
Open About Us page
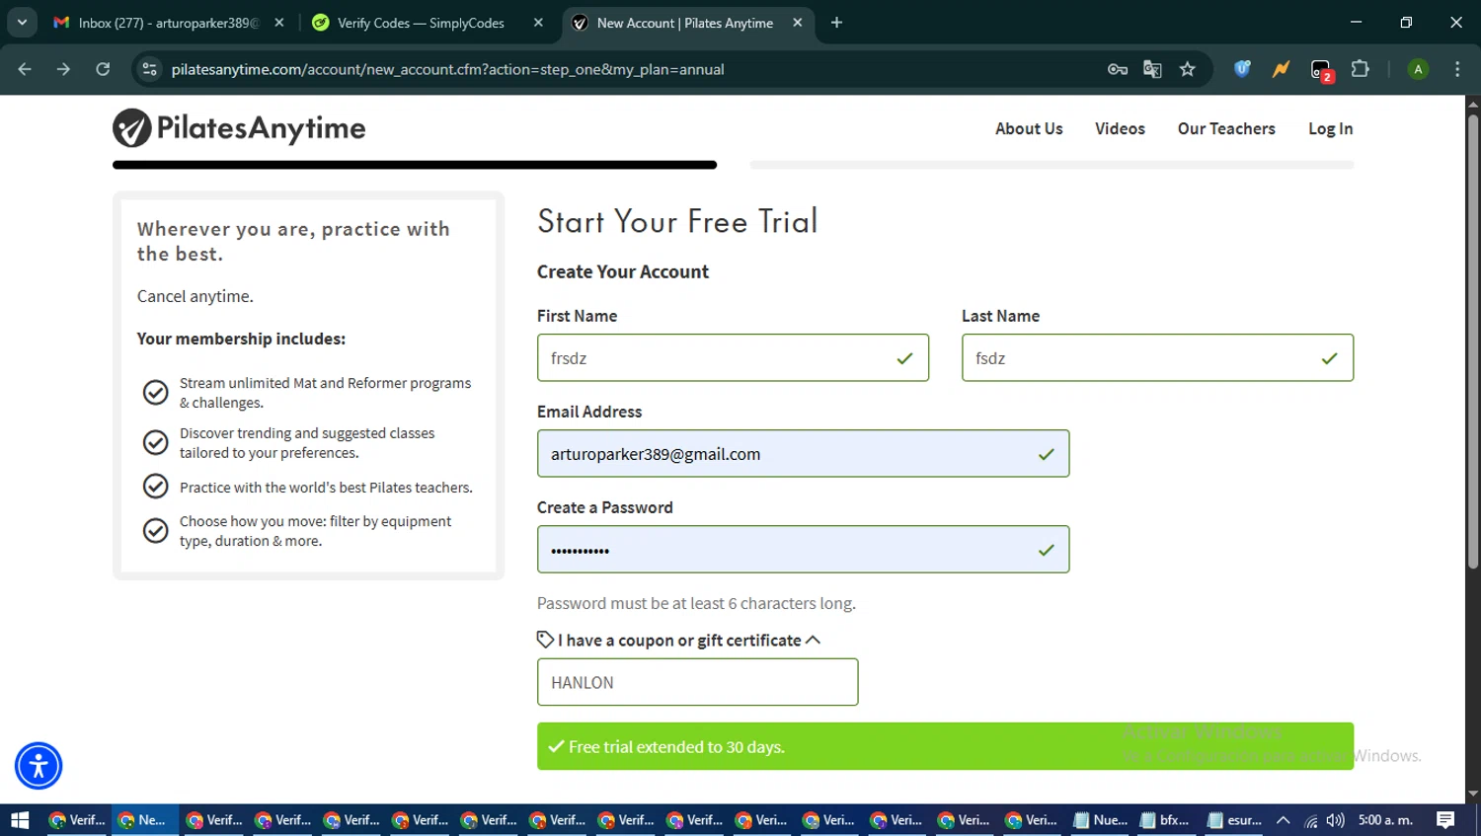tap(1029, 128)
